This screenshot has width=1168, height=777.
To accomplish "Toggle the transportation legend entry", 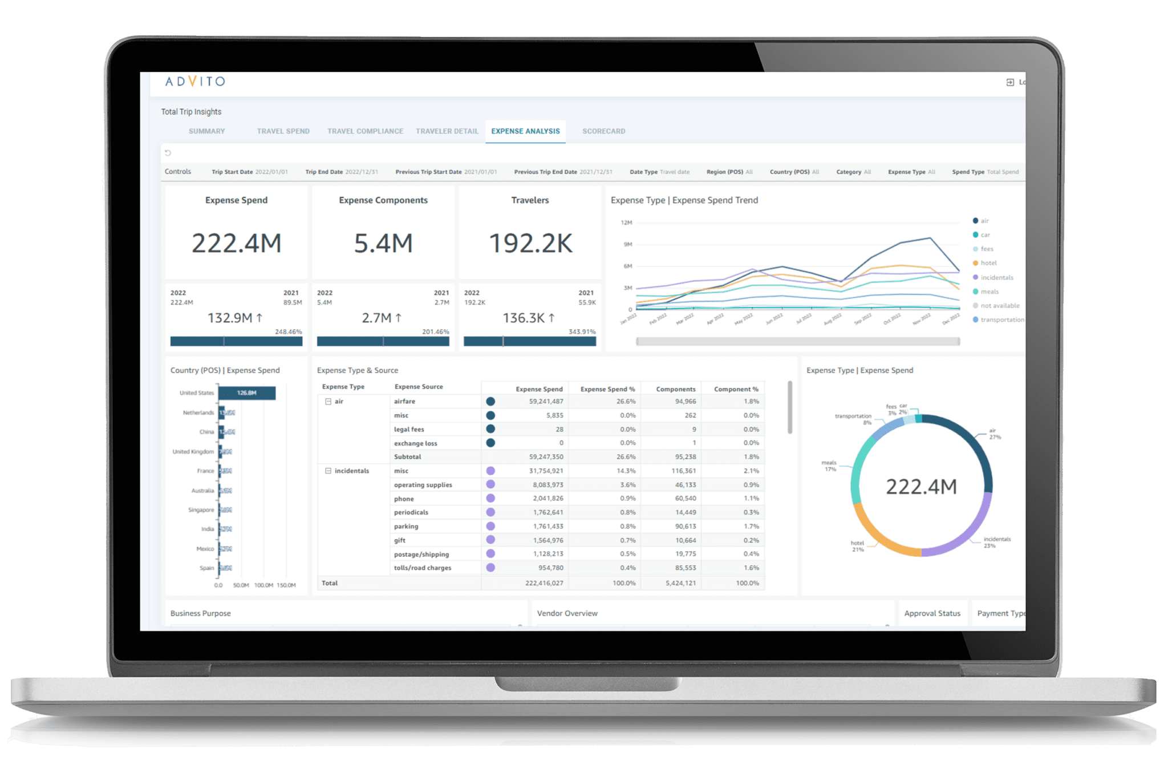I will click(998, 319).
